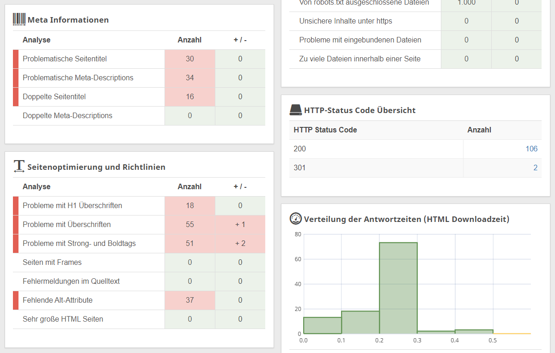Open Probleme mit H1 Überschriften entry

tap(72, 206)
